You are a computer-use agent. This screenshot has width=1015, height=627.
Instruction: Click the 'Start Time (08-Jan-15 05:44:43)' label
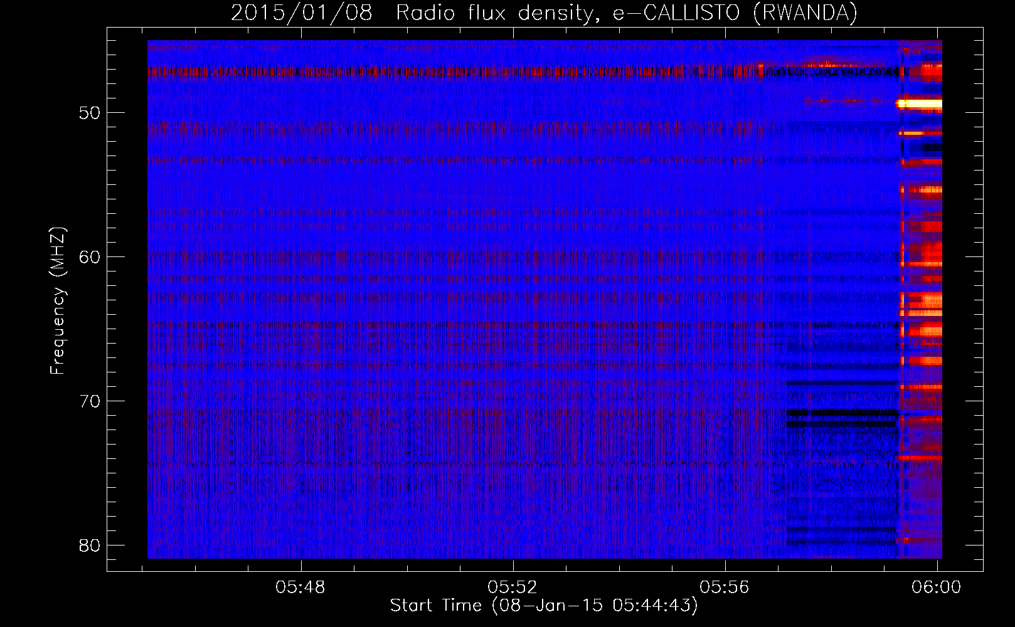544,606
